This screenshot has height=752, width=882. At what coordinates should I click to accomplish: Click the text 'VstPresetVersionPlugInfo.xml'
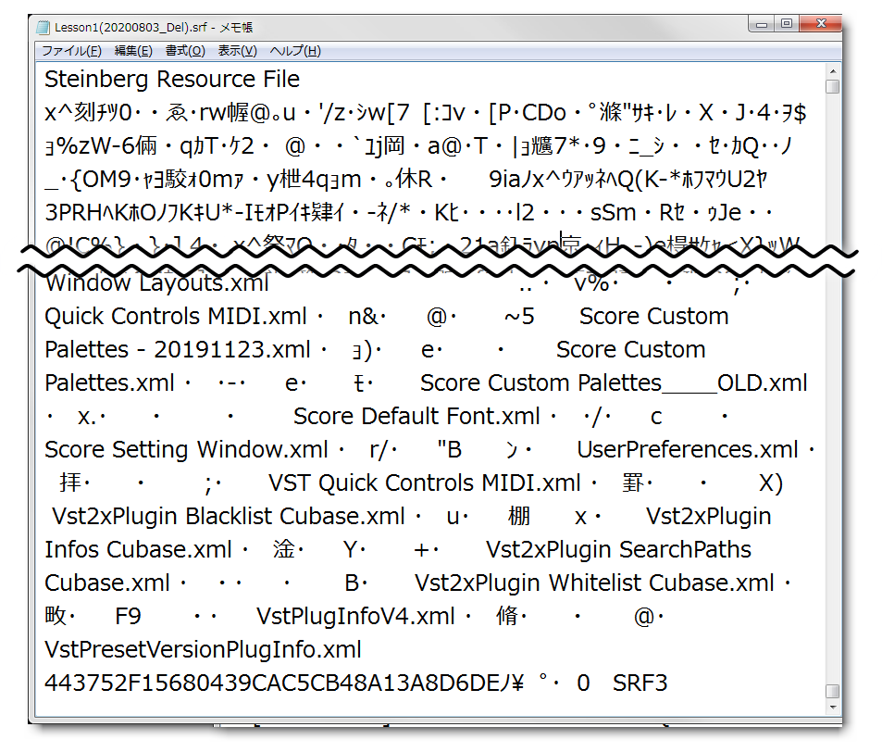point(203,649)
